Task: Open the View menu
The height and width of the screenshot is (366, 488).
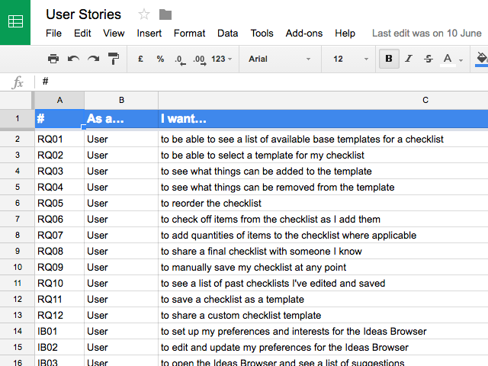Action: 114,33
